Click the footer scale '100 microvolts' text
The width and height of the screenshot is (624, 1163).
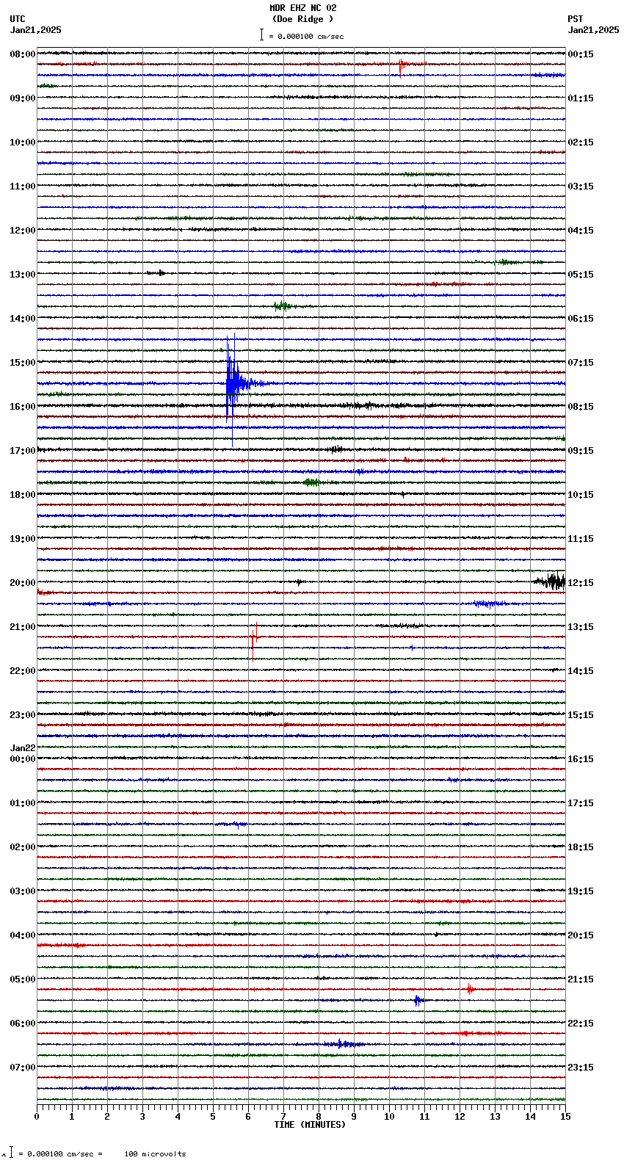point(155,1154)
